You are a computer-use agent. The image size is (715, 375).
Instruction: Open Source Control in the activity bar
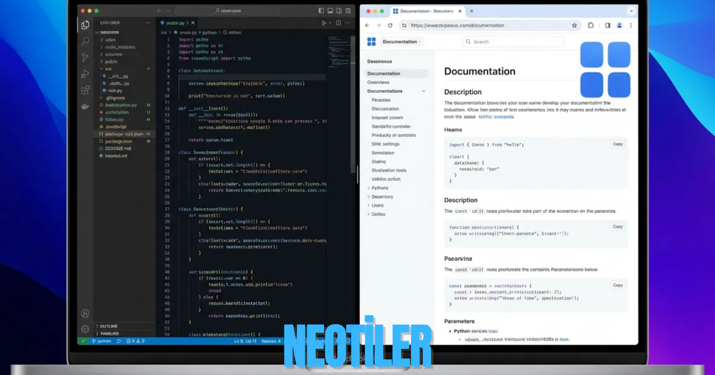pos(85,58)
